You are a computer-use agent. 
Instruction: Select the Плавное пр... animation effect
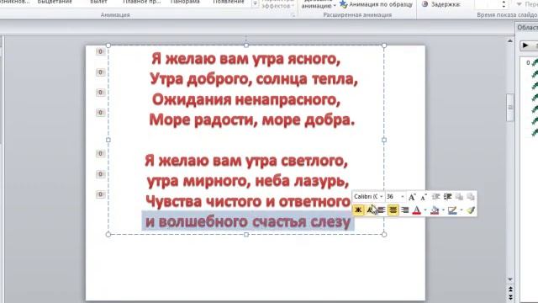(141, 2)
